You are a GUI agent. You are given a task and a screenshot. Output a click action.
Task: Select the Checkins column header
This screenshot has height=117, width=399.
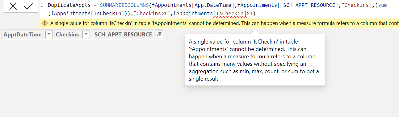(67, 35)
